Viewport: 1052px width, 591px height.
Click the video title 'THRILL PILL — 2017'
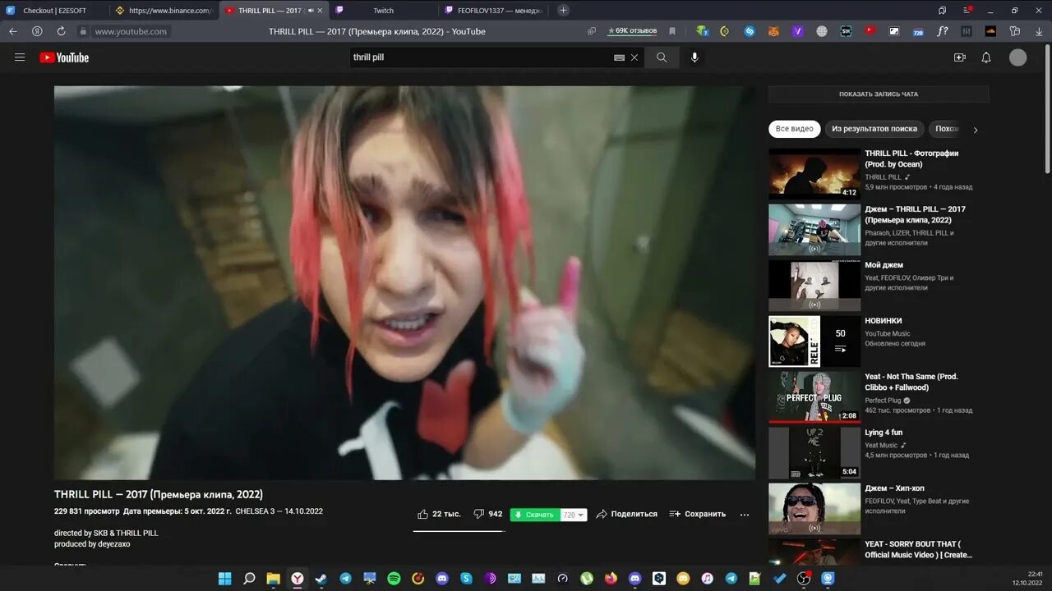pyautogui.click(x=159, y=494)
